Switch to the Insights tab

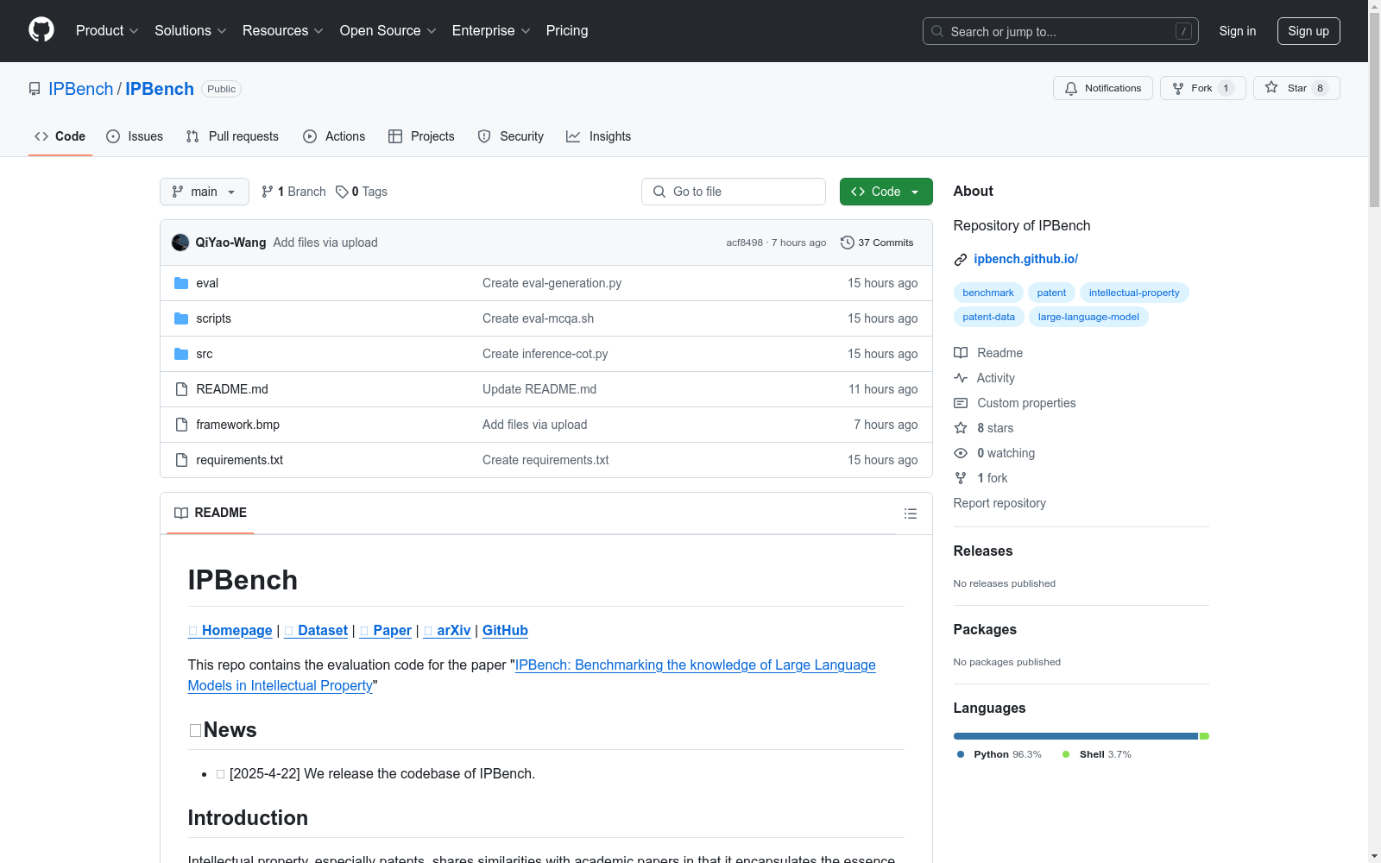pos(599,136)
